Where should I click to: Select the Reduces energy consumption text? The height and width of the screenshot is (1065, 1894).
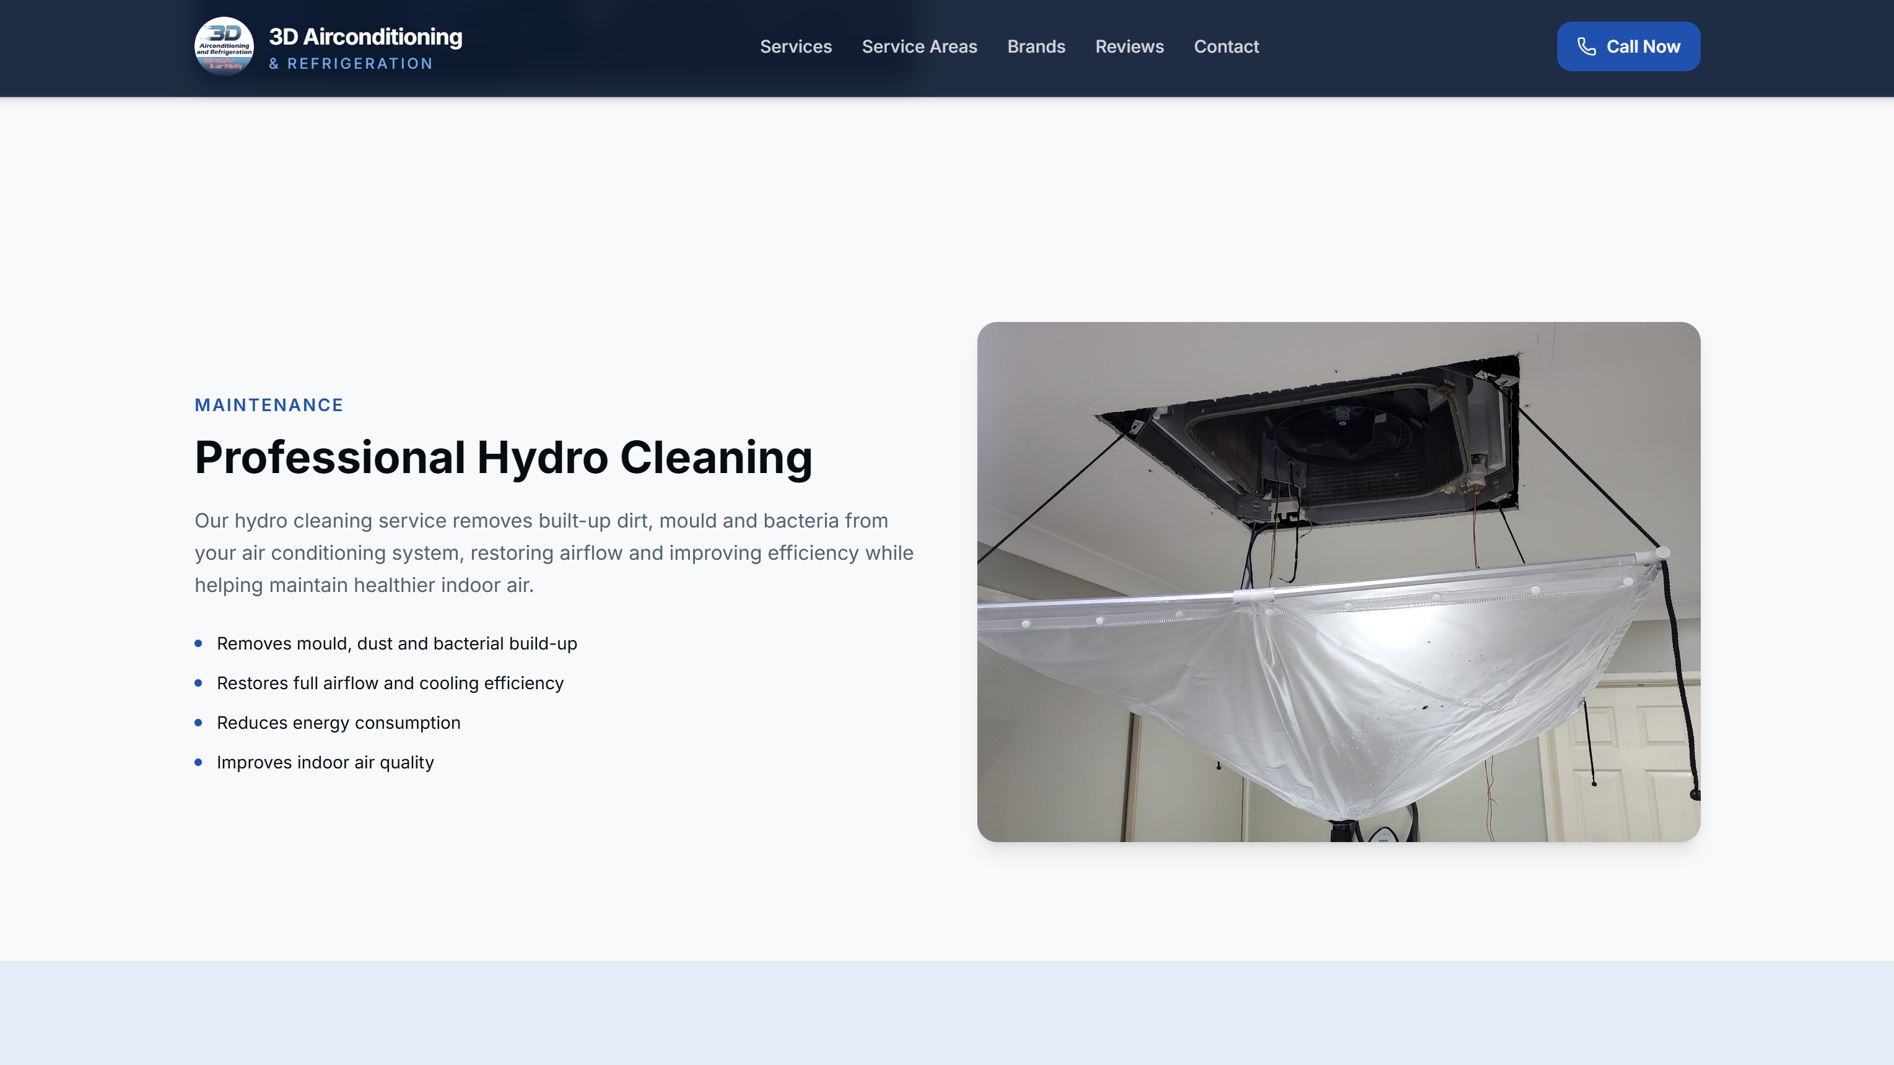338,723
